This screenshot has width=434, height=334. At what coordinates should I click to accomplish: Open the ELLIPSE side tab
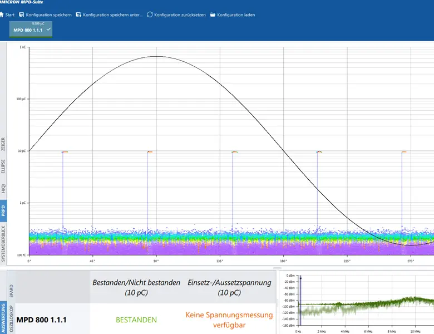(x=3, y=166)
